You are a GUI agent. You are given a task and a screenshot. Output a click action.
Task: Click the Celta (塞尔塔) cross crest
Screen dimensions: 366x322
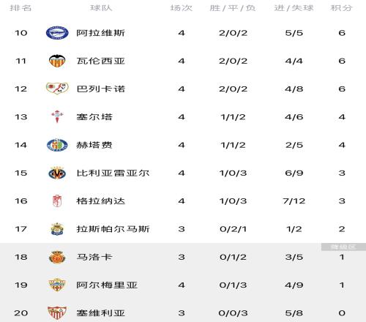pyautogui.click(x=57, y=116)
